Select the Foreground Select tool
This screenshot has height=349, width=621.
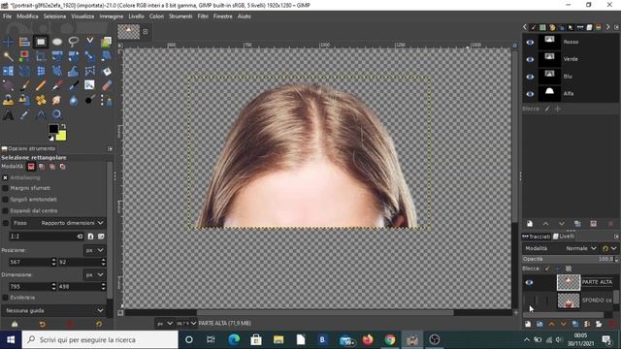tap(106, 42)
